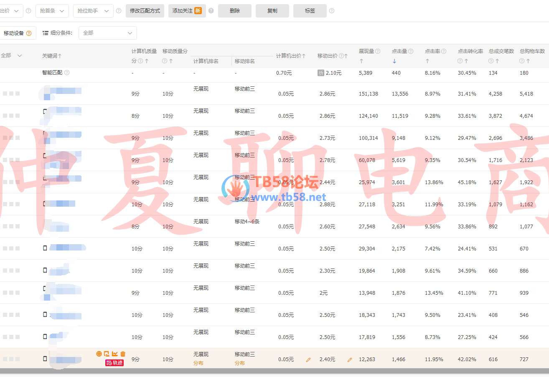Click the trend chart icon in last row

pos(115,354)
